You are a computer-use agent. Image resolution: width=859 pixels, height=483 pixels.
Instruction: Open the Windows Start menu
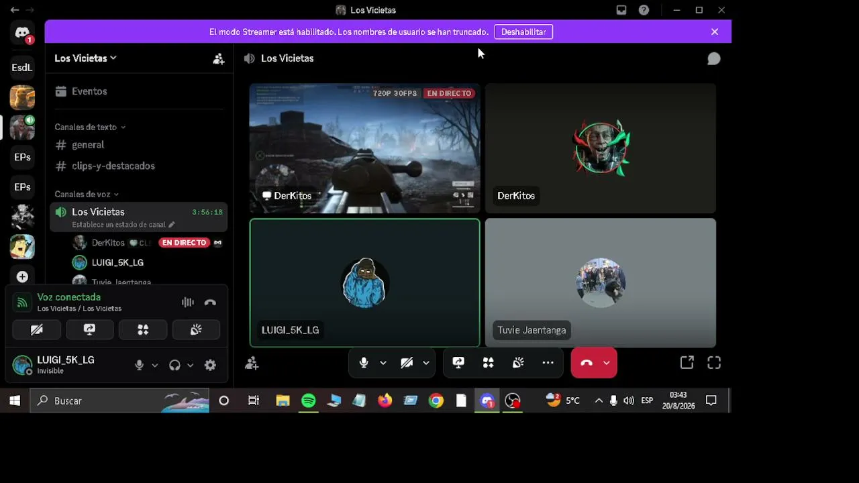click(15, 400)
